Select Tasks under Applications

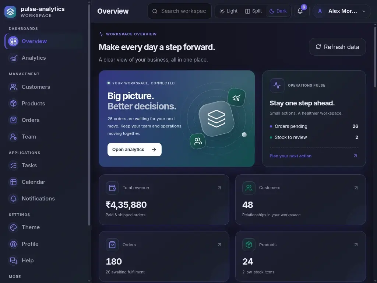point(29,165)
